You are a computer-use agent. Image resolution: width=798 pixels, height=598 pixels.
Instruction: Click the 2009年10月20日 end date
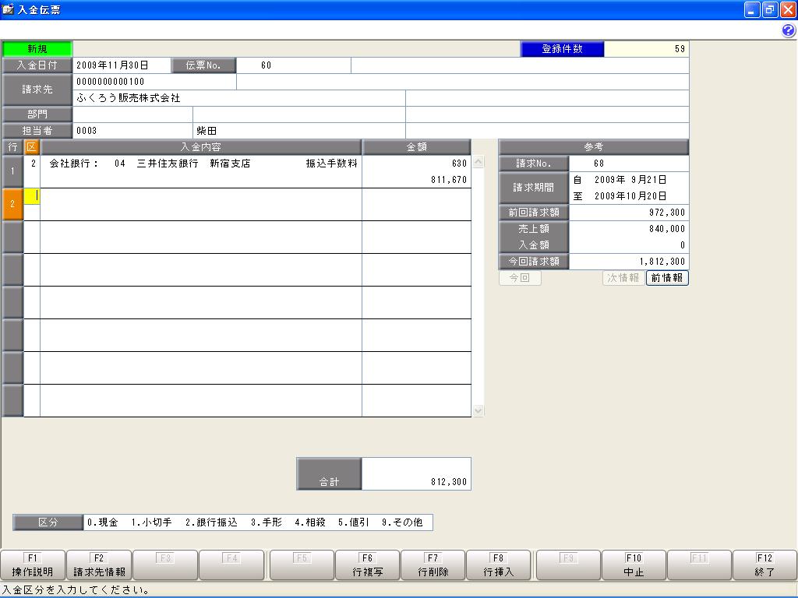pyautogui.click(x=629, y=195)
